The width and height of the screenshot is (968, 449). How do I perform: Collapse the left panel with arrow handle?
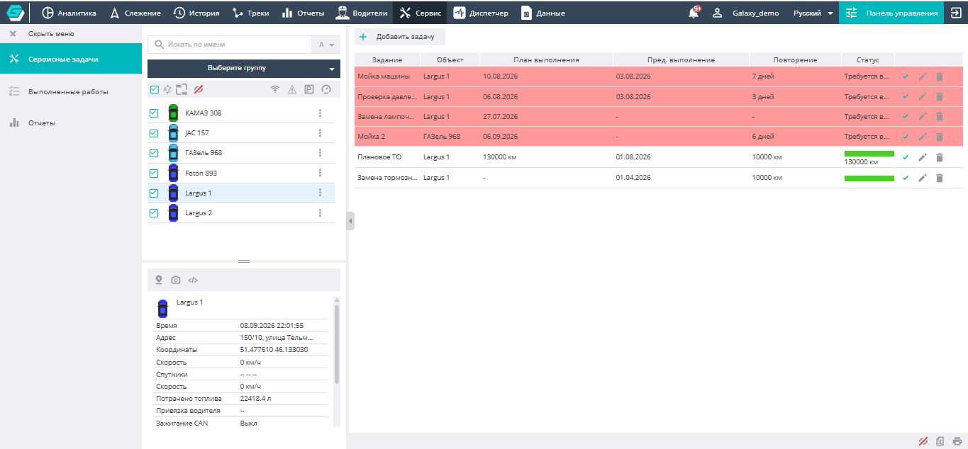[x=350, y=221]
